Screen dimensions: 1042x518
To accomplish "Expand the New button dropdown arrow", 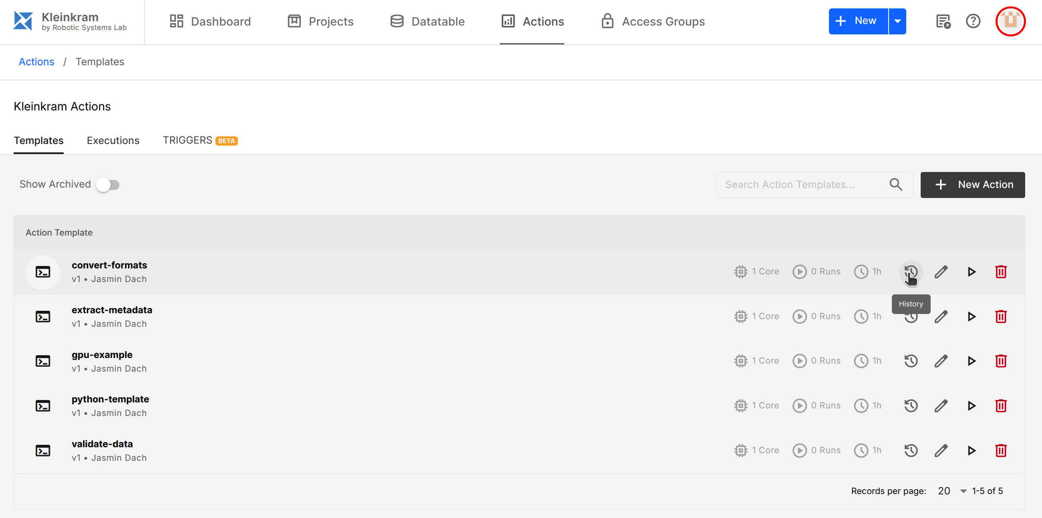I will pos(897,21).
